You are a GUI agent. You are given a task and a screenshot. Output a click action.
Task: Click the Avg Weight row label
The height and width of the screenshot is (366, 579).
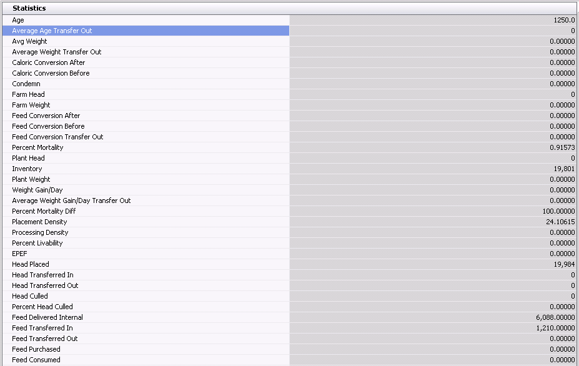29,41
